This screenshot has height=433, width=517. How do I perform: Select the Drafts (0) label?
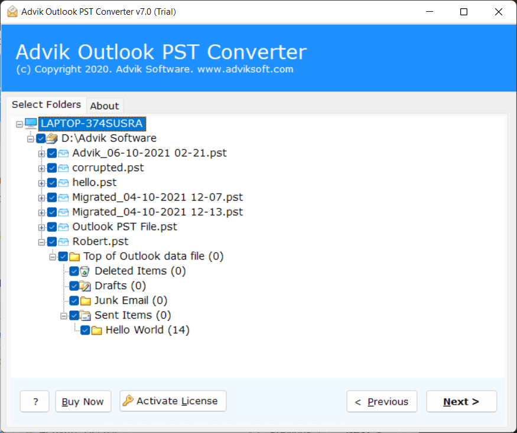[x=120, y=286]
